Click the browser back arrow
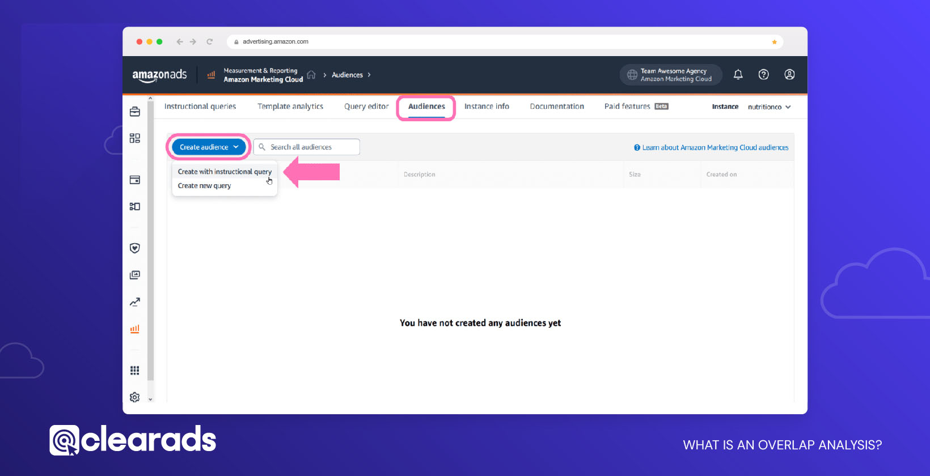The width and height of the screenshot is (930, 476). pyautogui.click(x=180, y=41)
